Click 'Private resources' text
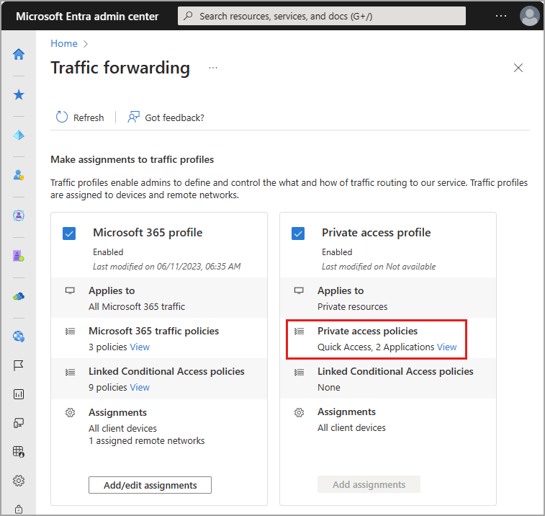Screen dimensions: 545x516 (353, 306)
